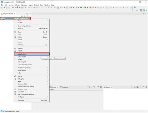Click the New file toolbar icon
This screenshot has width=148, height=113.
pos(2,7)
